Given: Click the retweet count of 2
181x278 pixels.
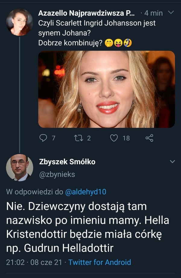Looking at the screenshot, I should click(x=89, y=138).
